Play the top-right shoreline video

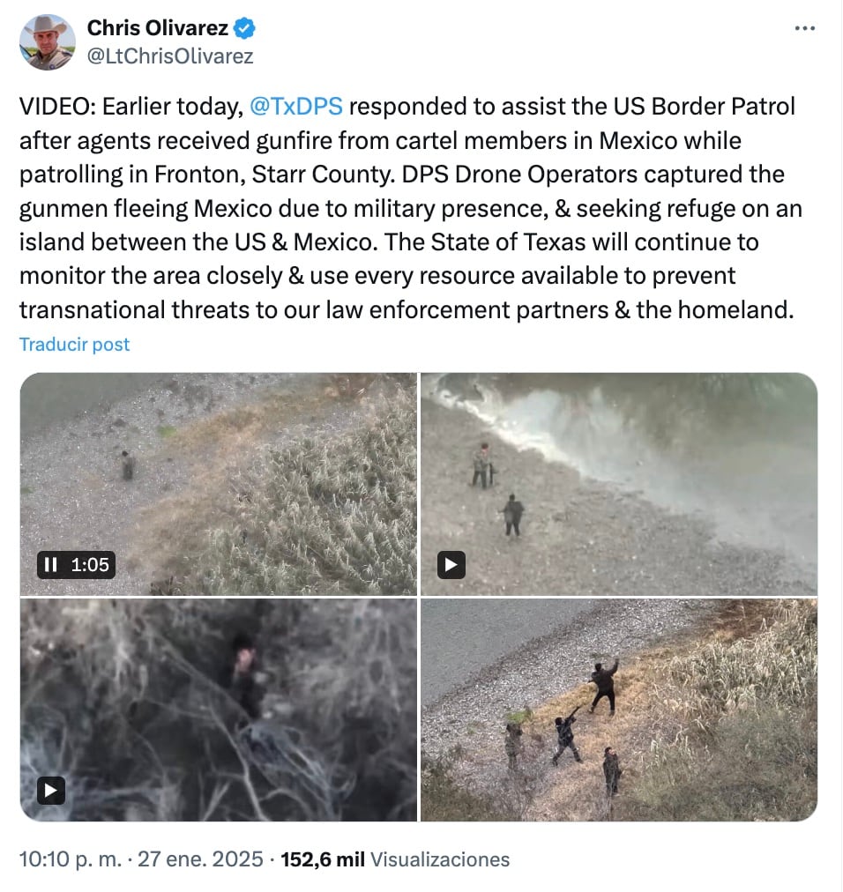click(x=451, y=565)
